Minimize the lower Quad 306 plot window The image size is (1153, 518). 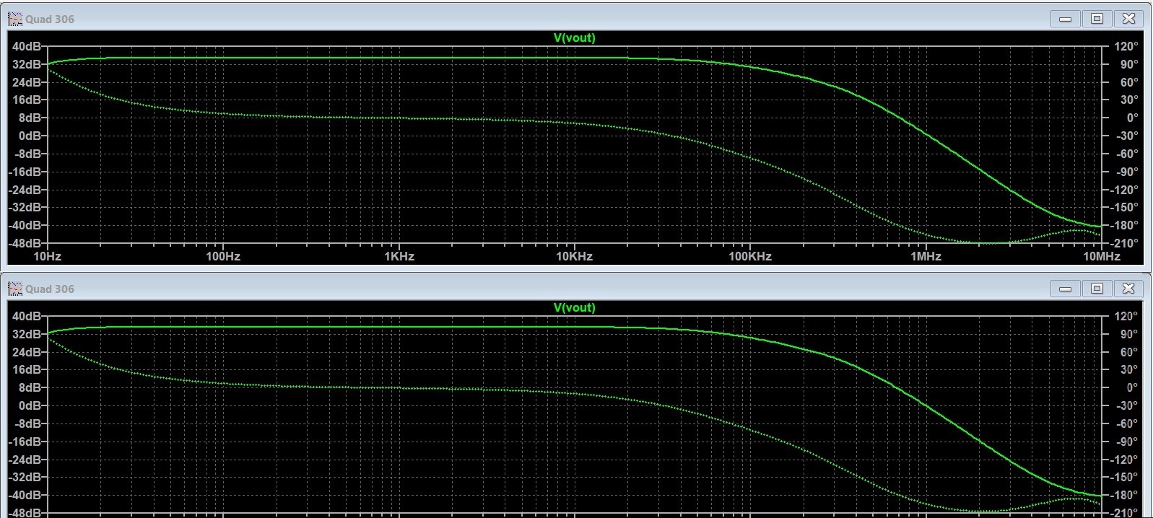coord(1065,289)
